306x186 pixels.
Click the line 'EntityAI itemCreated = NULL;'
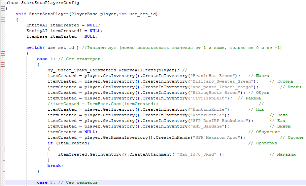tap(63, 25)
